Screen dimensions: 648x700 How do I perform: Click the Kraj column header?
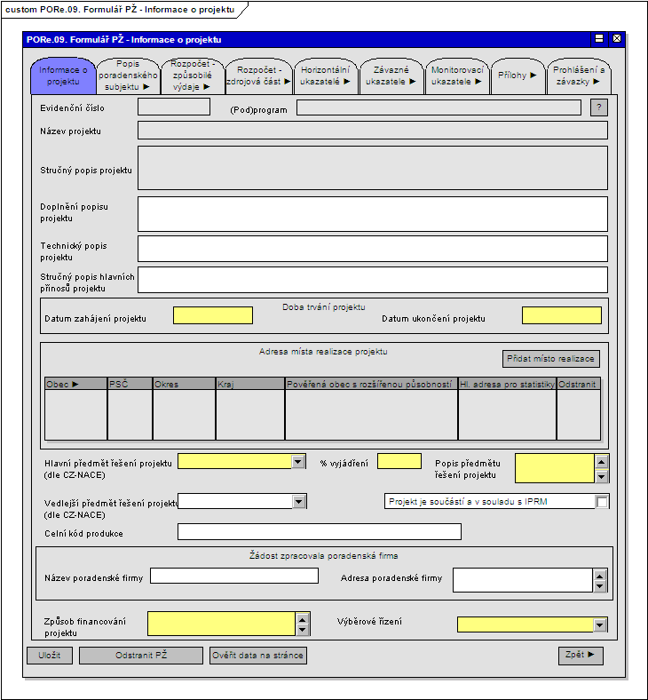[250, 384]
